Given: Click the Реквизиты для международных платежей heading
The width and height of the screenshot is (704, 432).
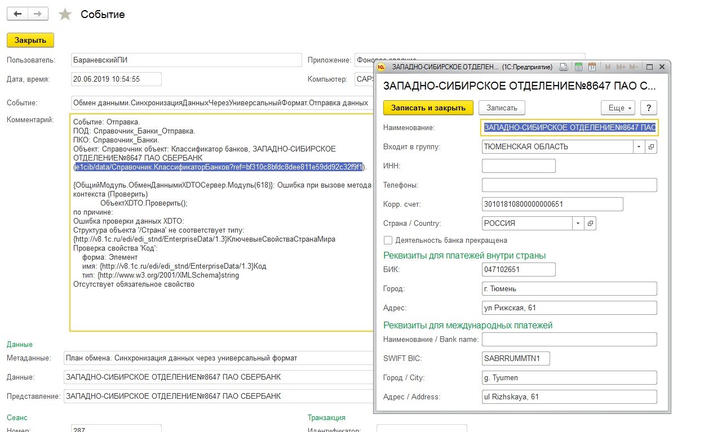Looking at the screenshot, I should 468,325.
